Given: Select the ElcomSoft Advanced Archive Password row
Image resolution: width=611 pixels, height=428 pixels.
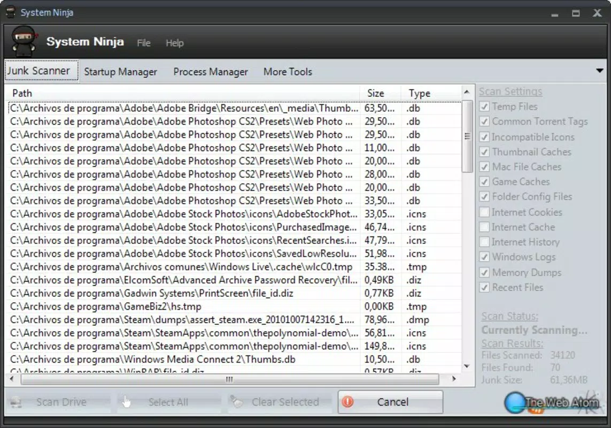Looking at the screenshot, I should point(234,280).
